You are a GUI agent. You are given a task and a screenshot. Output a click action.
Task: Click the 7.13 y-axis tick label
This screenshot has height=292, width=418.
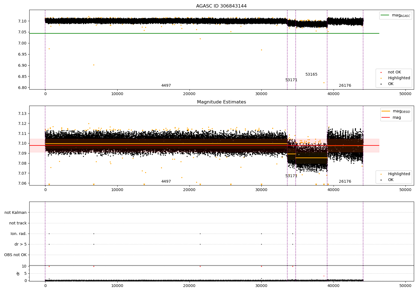[x=22, y=114]
